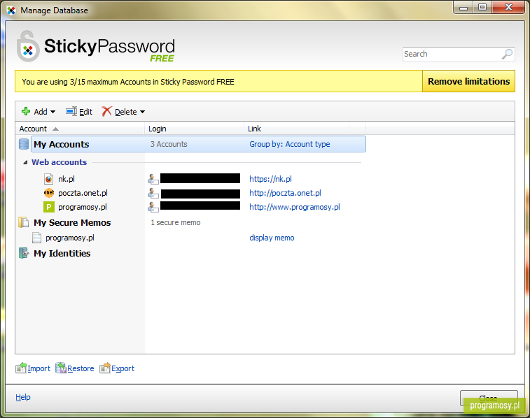Click the Export link

click(x=123, y=368)
